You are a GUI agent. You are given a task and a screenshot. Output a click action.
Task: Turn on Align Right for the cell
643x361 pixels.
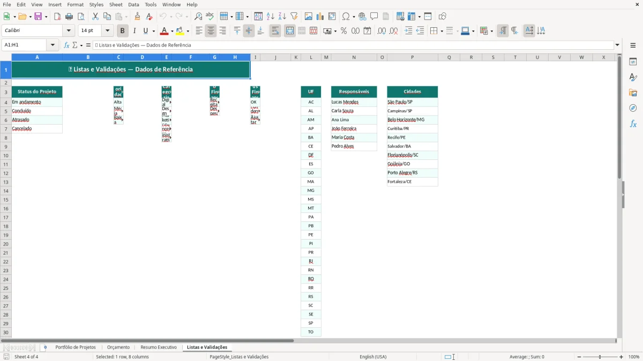click(222, 31)
